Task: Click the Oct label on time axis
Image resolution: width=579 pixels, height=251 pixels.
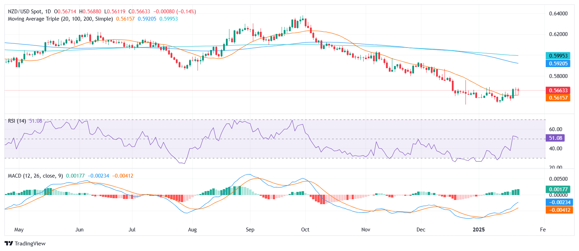Action: (x=305, y=230)
